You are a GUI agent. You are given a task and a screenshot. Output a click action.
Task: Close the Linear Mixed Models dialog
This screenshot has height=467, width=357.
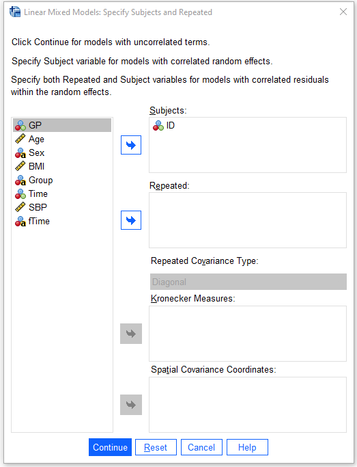[343, 12]
